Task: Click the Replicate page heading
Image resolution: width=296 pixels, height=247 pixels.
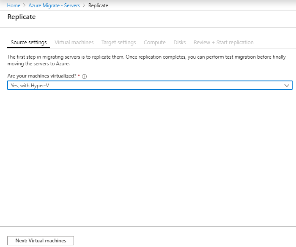Action: (22, 17)
